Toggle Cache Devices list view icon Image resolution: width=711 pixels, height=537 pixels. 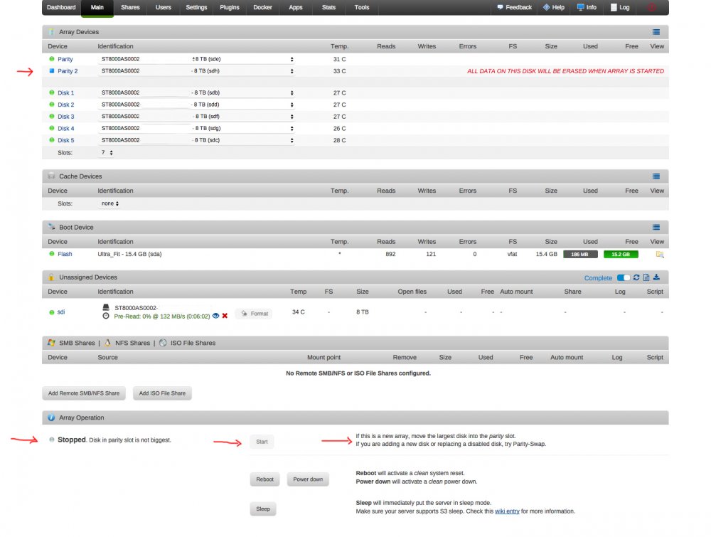pos(656,176)
